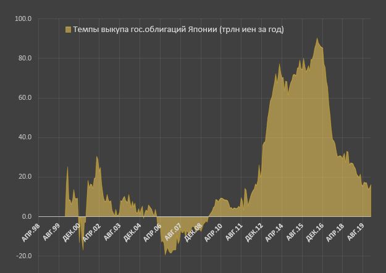
Task: Click the ДЕК.04 x-axis label
Action: tap(132, 231)
